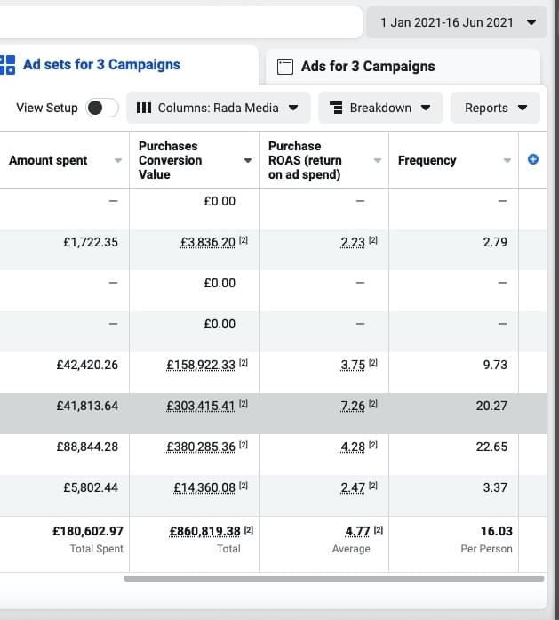Click the Breakdown stacked-lines icon
This screenshot has width=559, height=620.
coord(337,108)
